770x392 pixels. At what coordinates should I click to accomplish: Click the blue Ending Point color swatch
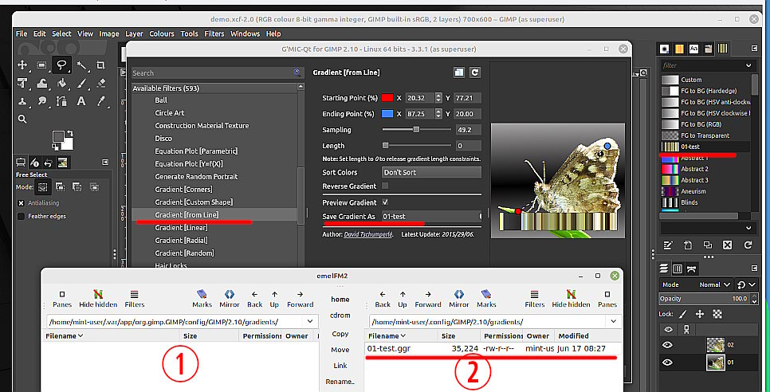(387, 114)
